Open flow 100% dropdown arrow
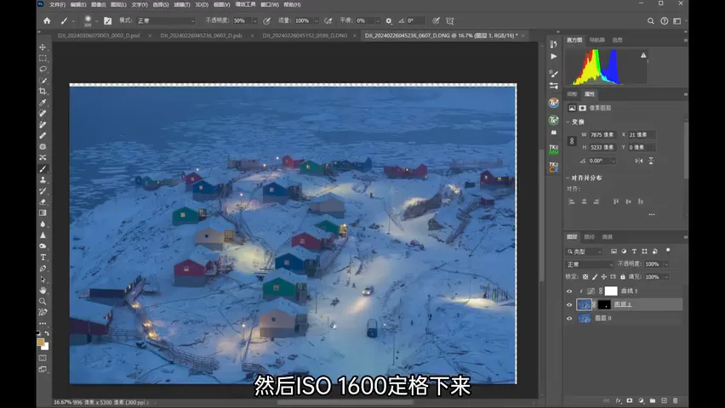725x408 pixels. pos(317,20)
